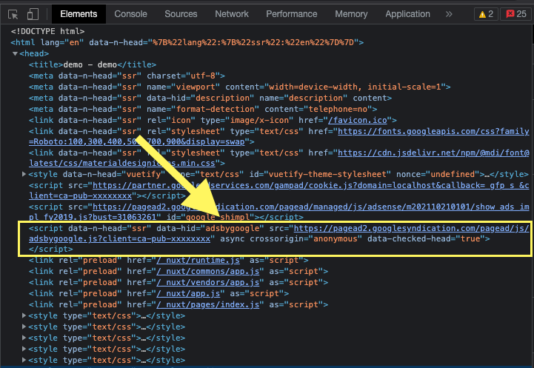Open the adsbygoogle.js script source link
The height and width of the screenshot is (368, 534).
click(x=411, y=228)
